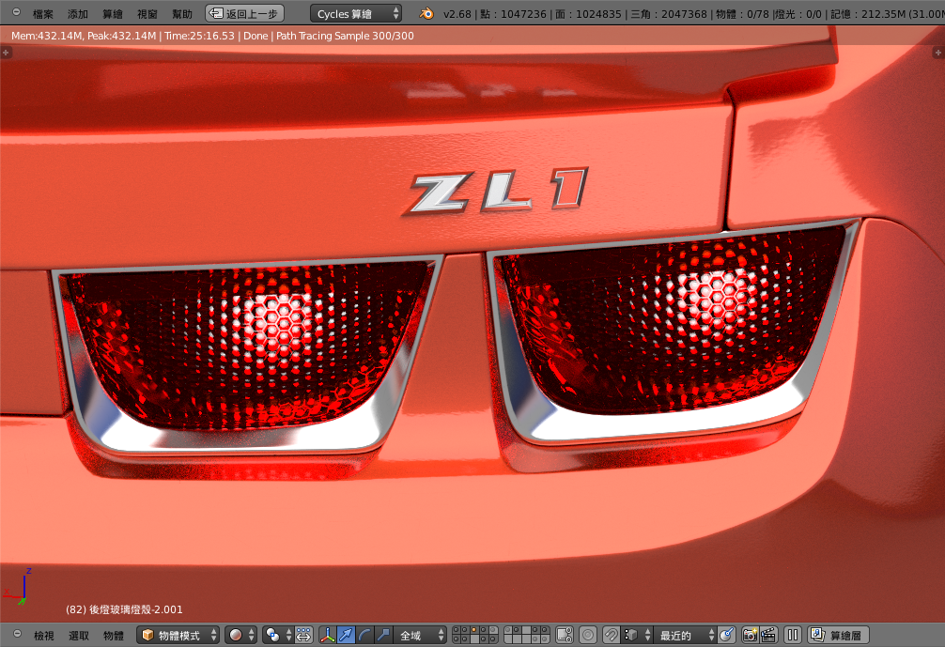Open the 物體模式 object mode dropdown
This screenshot has width=945, height=647.
click(x=178, y=636)
